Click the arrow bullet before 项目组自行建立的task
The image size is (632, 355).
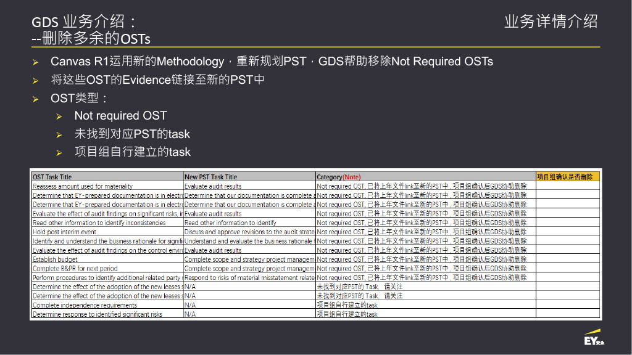pyautogui.click(x=59, y=153)
